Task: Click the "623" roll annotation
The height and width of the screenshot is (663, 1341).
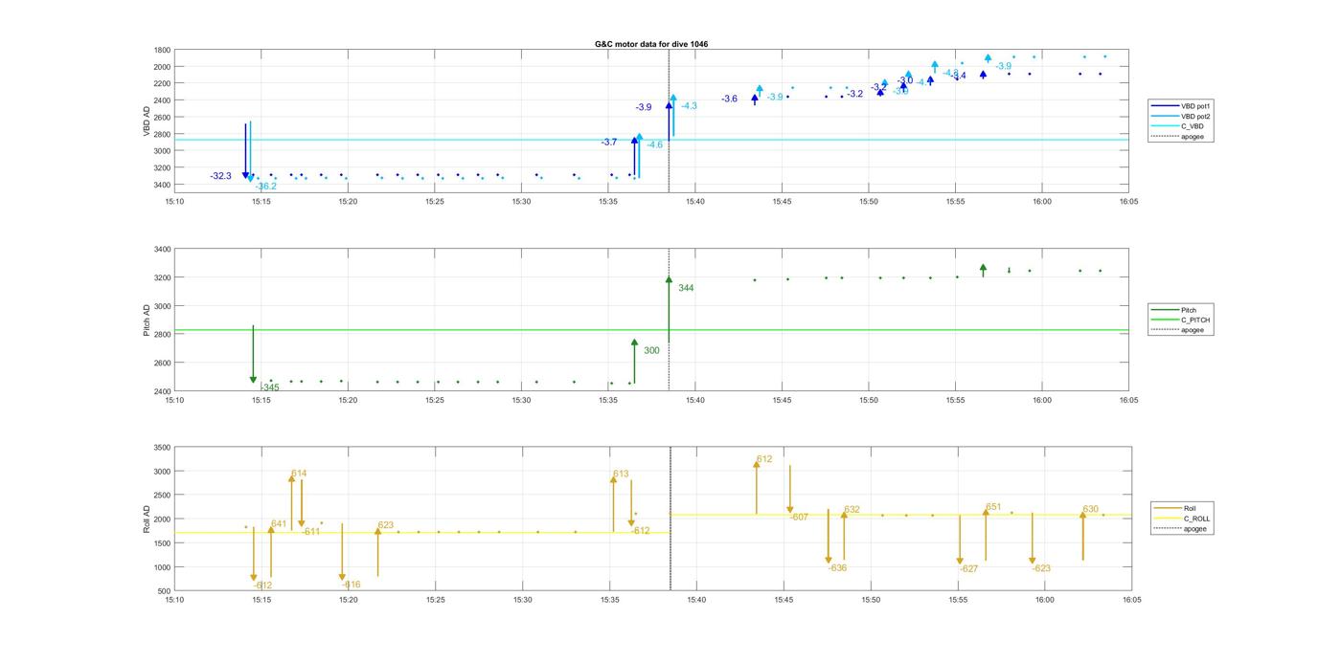Action: click(386, 524)
